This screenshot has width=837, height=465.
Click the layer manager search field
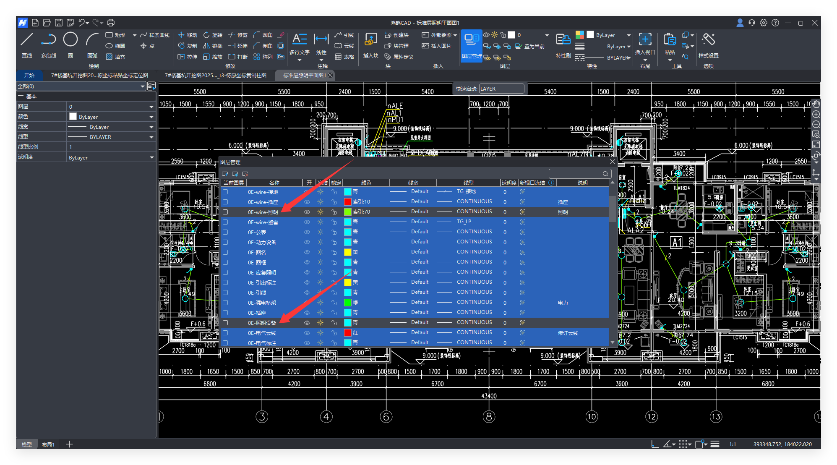576,174
